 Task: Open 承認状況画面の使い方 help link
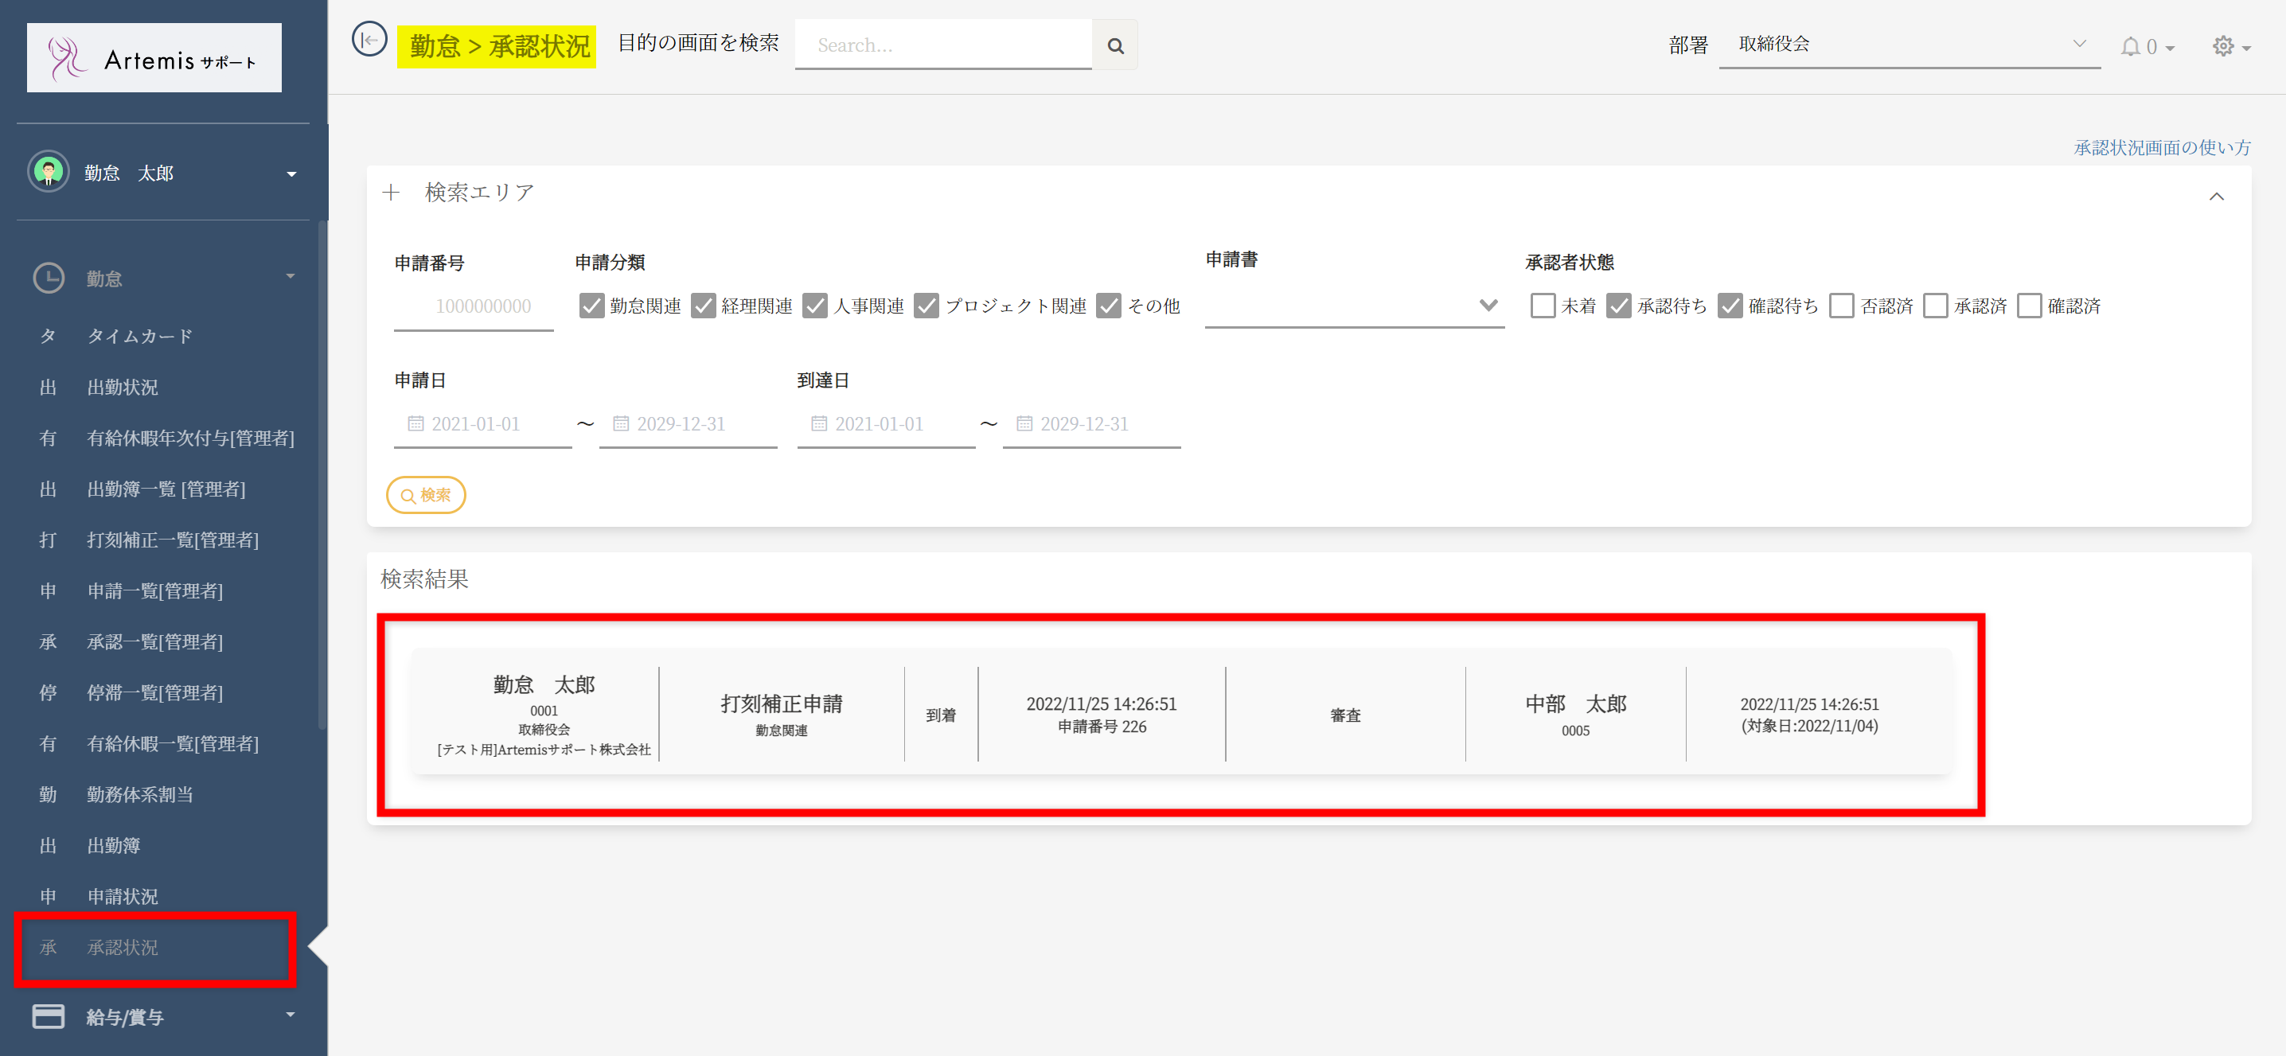pos(2162,147)
